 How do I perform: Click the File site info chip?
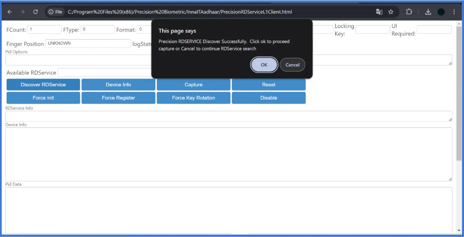pyautogui.click(x=56, y=12)
